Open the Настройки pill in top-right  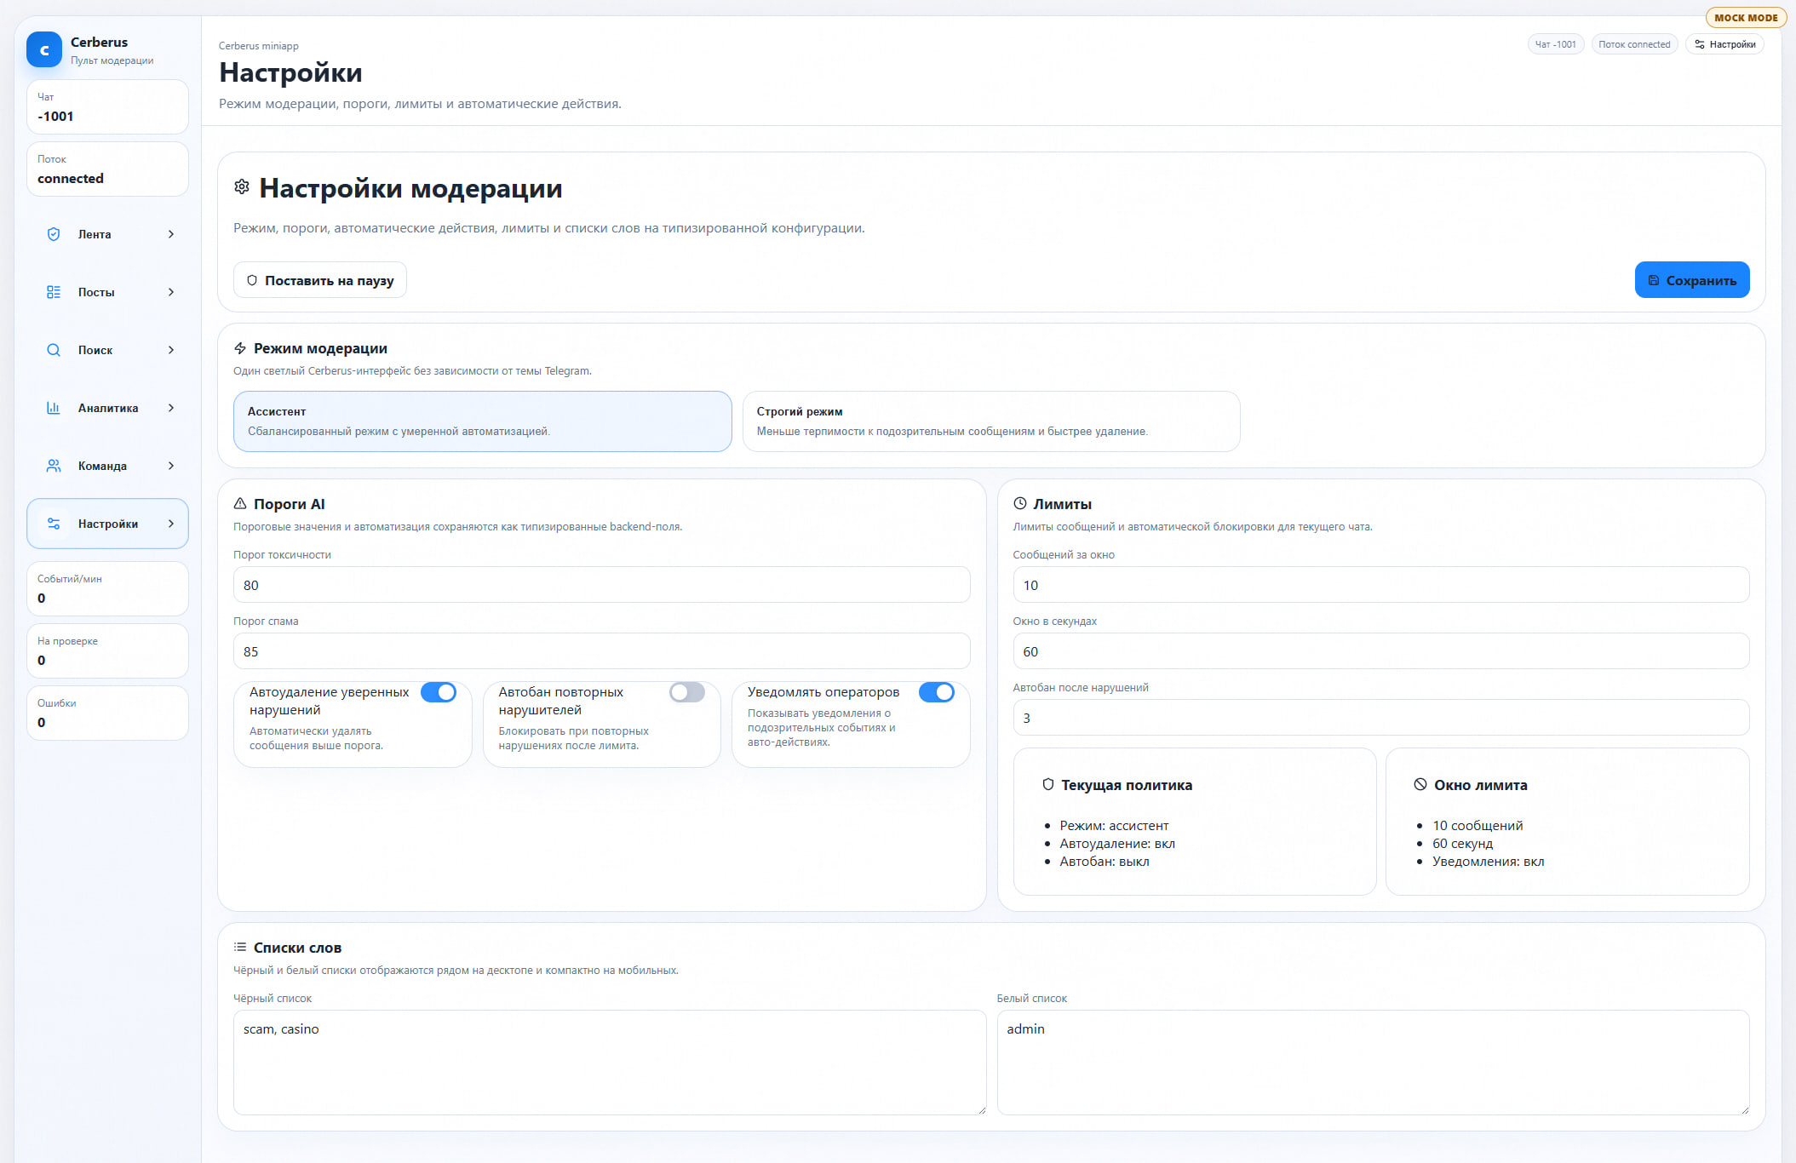1724,44
